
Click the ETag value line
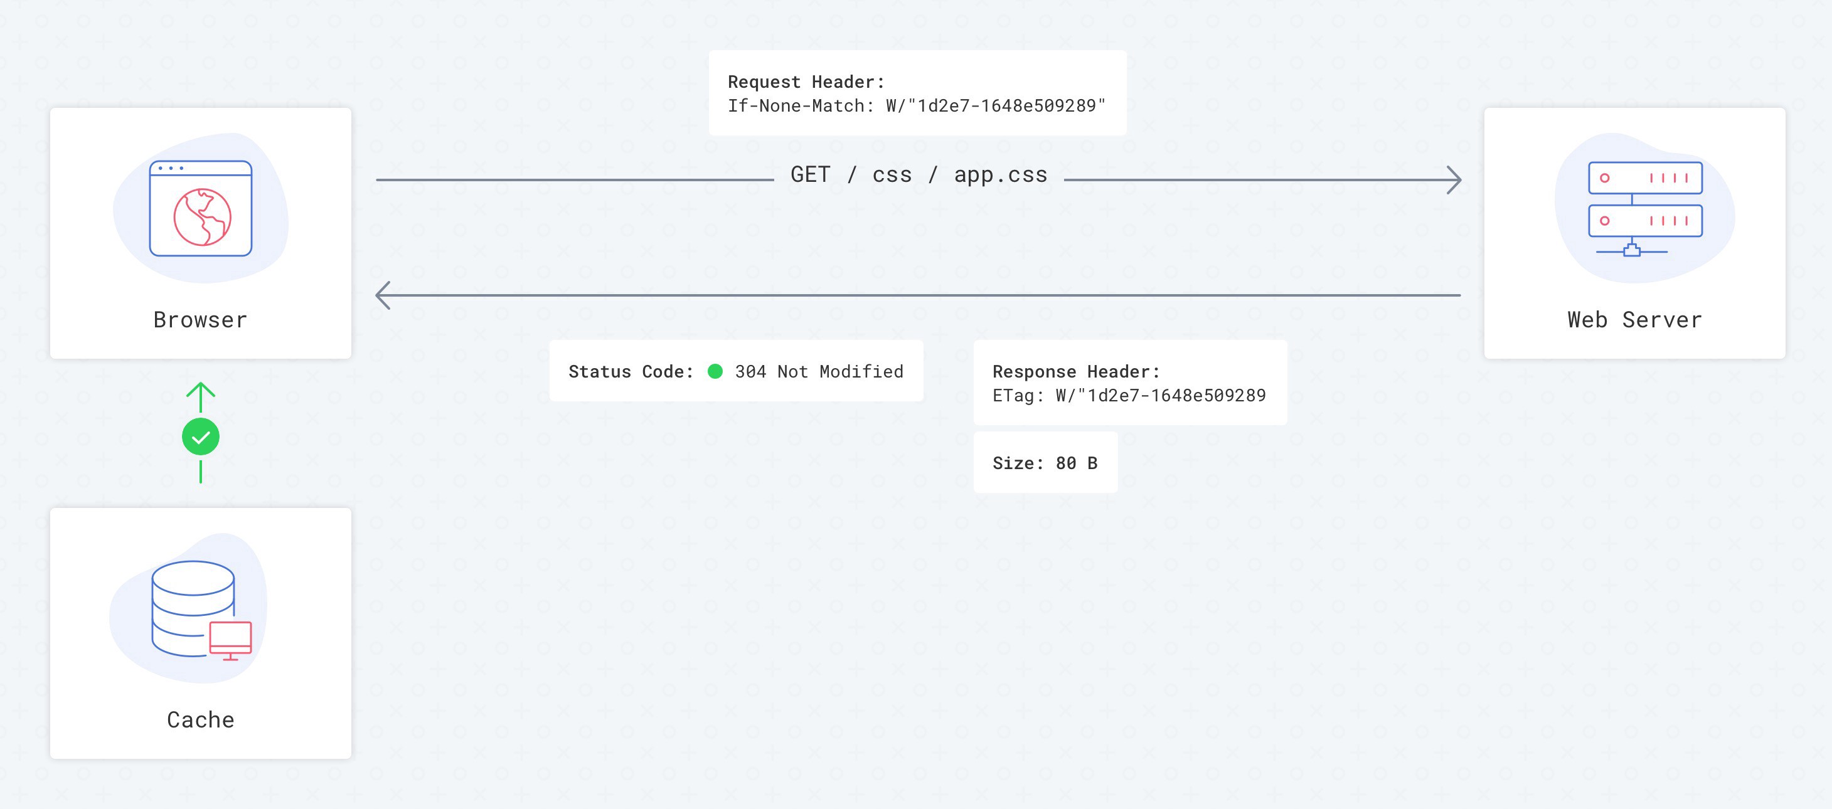click(x=1129, y=395)
